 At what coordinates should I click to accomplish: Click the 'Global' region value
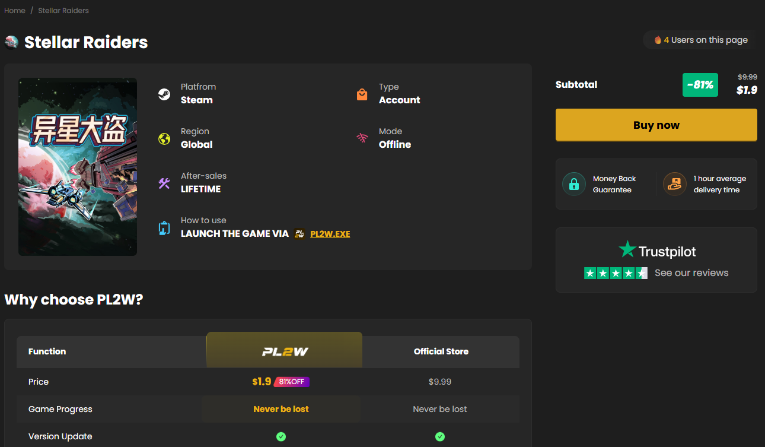(x=197, y=144)
